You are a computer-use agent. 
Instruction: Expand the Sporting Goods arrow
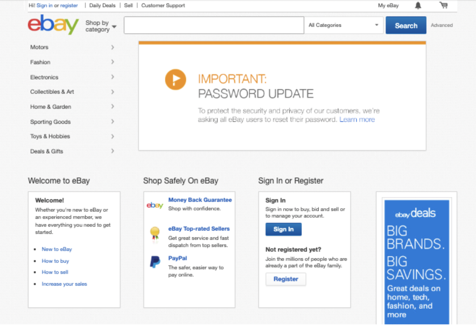pyautogui.click(x=113, y=122)
